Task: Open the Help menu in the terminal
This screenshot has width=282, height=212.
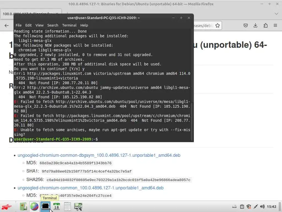Action: tap(84, 25)
